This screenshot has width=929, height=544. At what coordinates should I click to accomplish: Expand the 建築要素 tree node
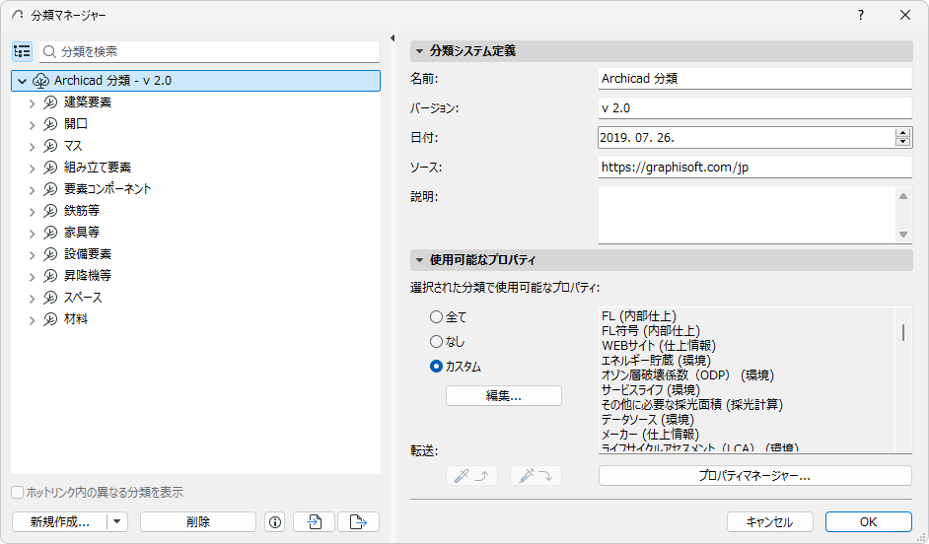32,103
